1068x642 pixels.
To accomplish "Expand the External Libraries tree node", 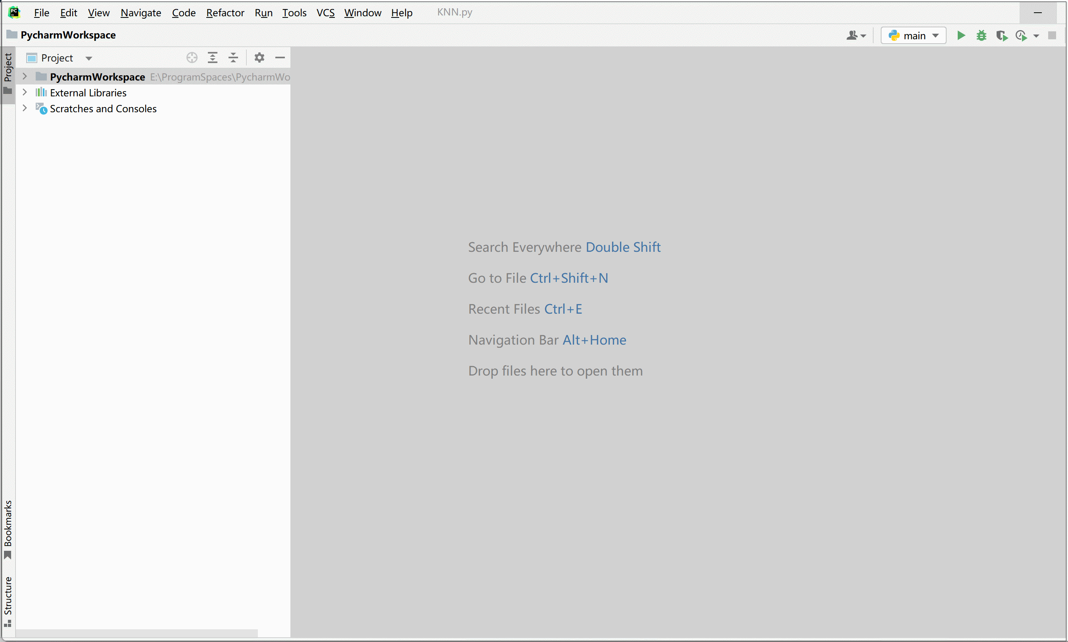I will coord(25,92).
